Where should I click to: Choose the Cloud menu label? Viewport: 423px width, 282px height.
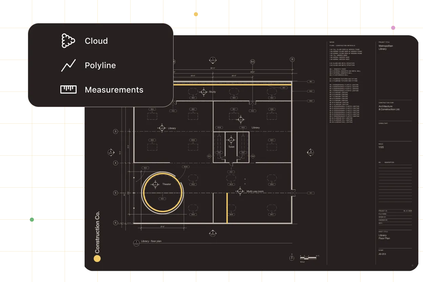[96, 41]
